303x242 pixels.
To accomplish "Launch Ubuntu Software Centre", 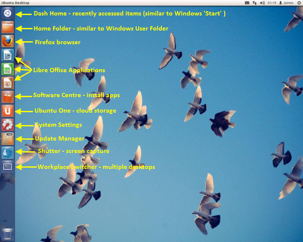I will click(8, 97).
